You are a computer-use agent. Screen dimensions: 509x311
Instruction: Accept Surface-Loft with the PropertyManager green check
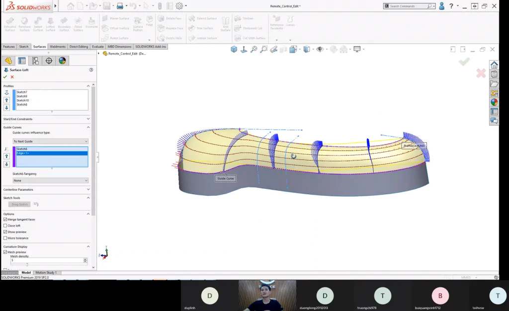click(x=5, y=77)
